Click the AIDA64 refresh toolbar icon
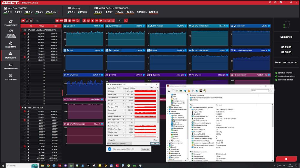The height and width of the screenshot is (168, 300). pyautogui.click(x=169, y=91)
